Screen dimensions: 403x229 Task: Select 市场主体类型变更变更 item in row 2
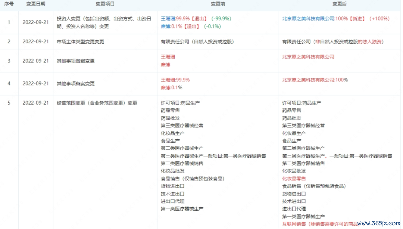tap(80, 41)
